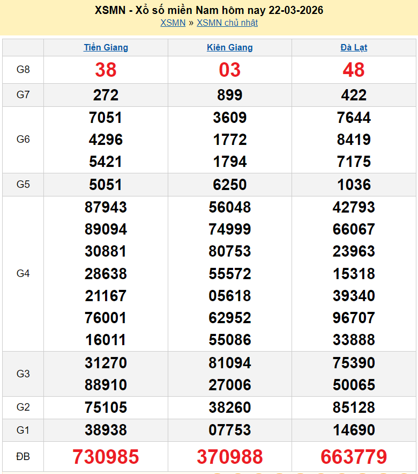Select Tiền Giang special prize 730985
The image size is (418, 474).
pos(106,457)
